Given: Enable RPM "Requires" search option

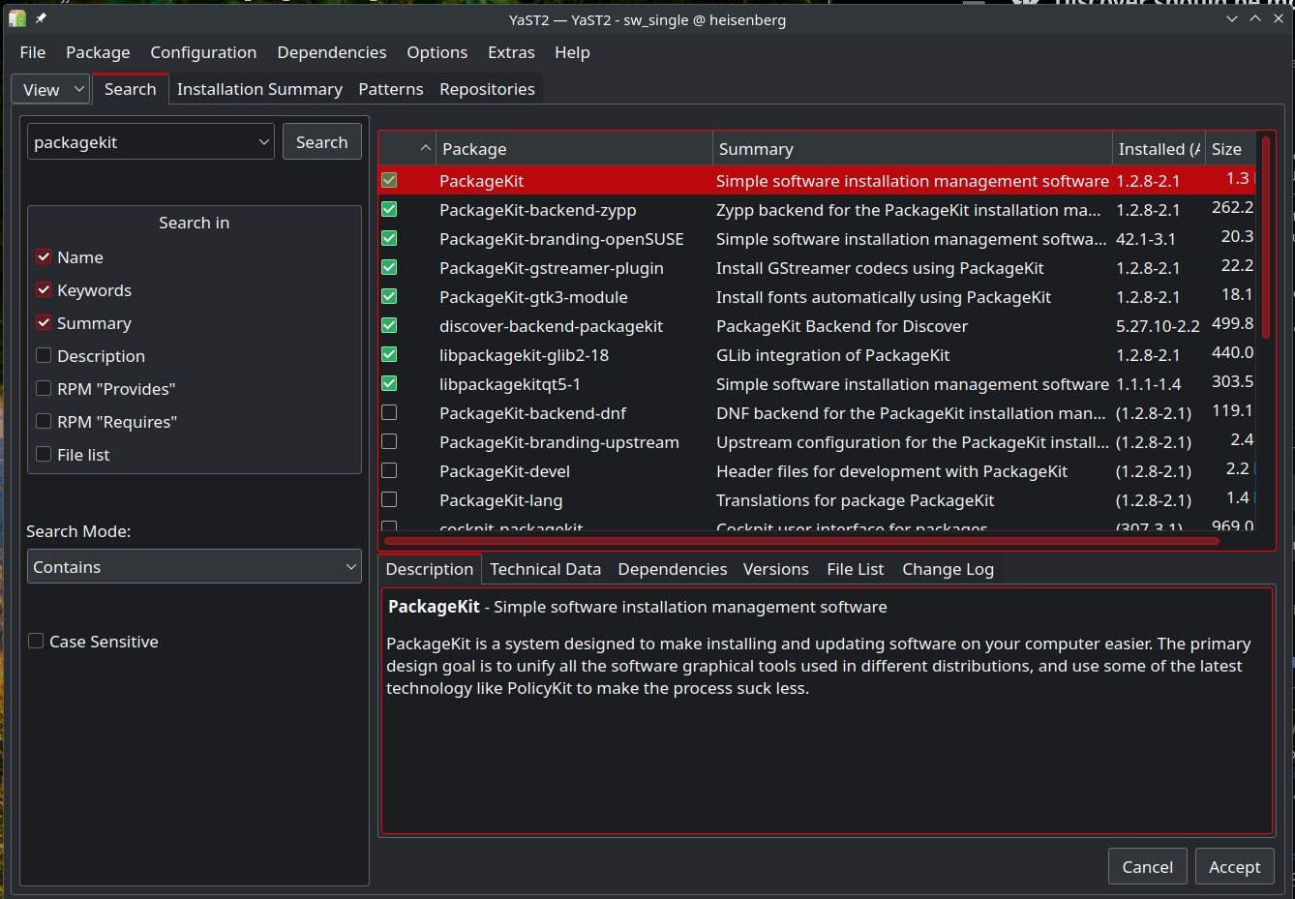Looking at the screenshot, I should click(x=44, y=422).
